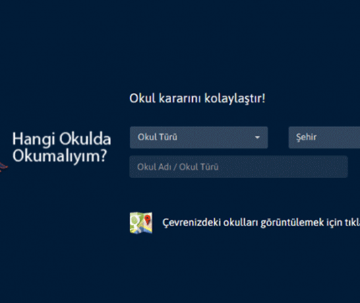Focus the Okul Adı / Okul Türü search field
Image resolution: width=360 pixels, height=303 pixels.
(x=239, y=167)
